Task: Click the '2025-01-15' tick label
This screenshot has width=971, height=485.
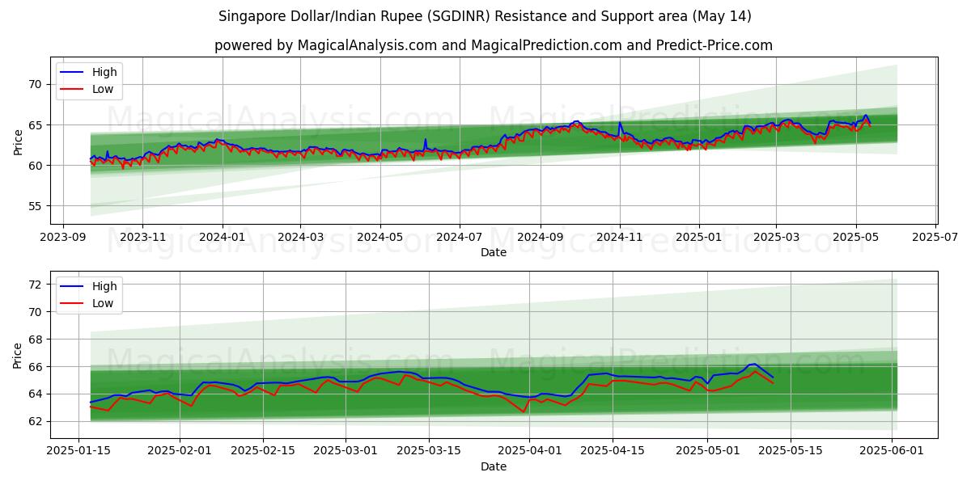Action: click(x=78, y=451)
